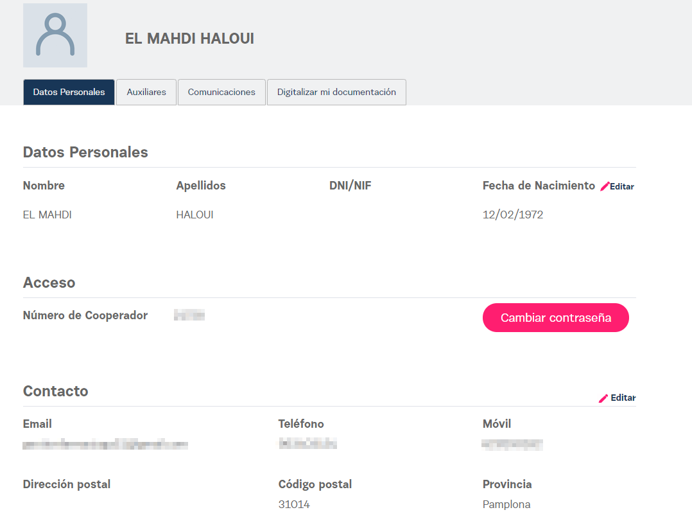Viewport: 692px width, 519px height.
Task: Click the blurred Número de Cooperador value
Action: [189, 315]
